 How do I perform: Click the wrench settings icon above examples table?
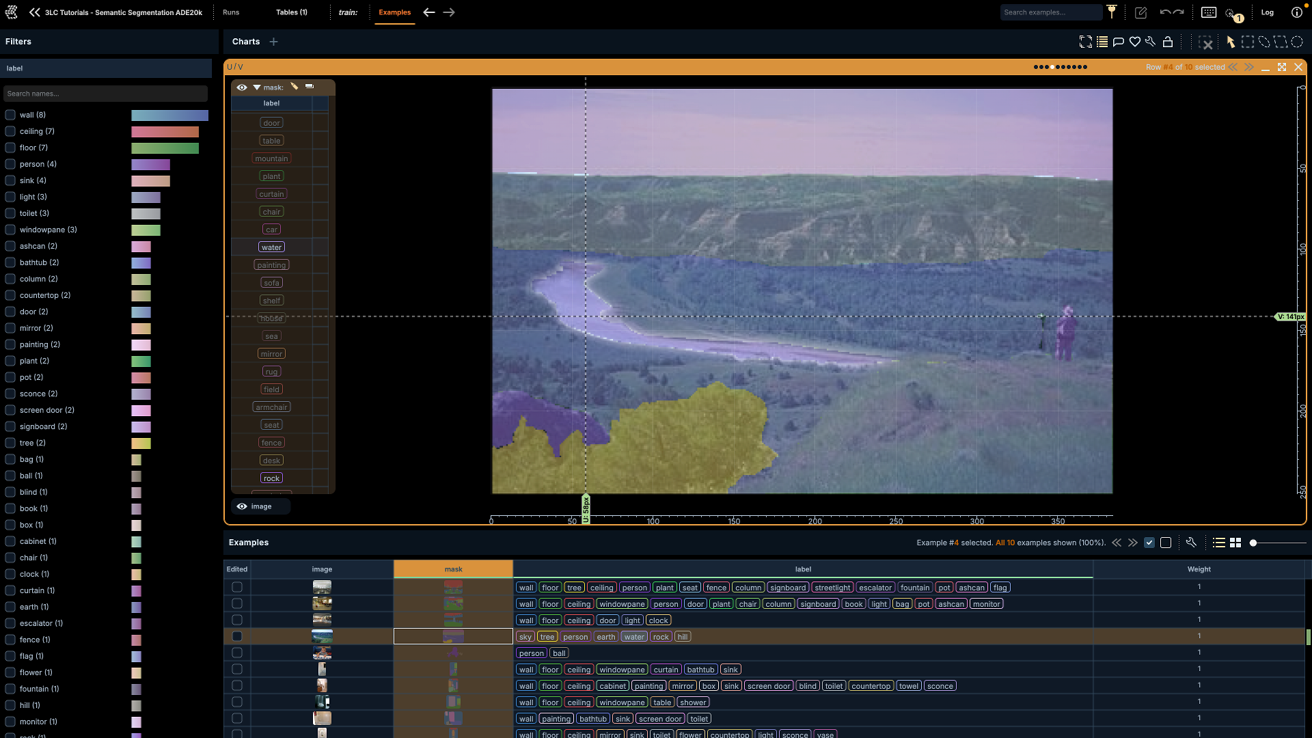pos(1191,543)
